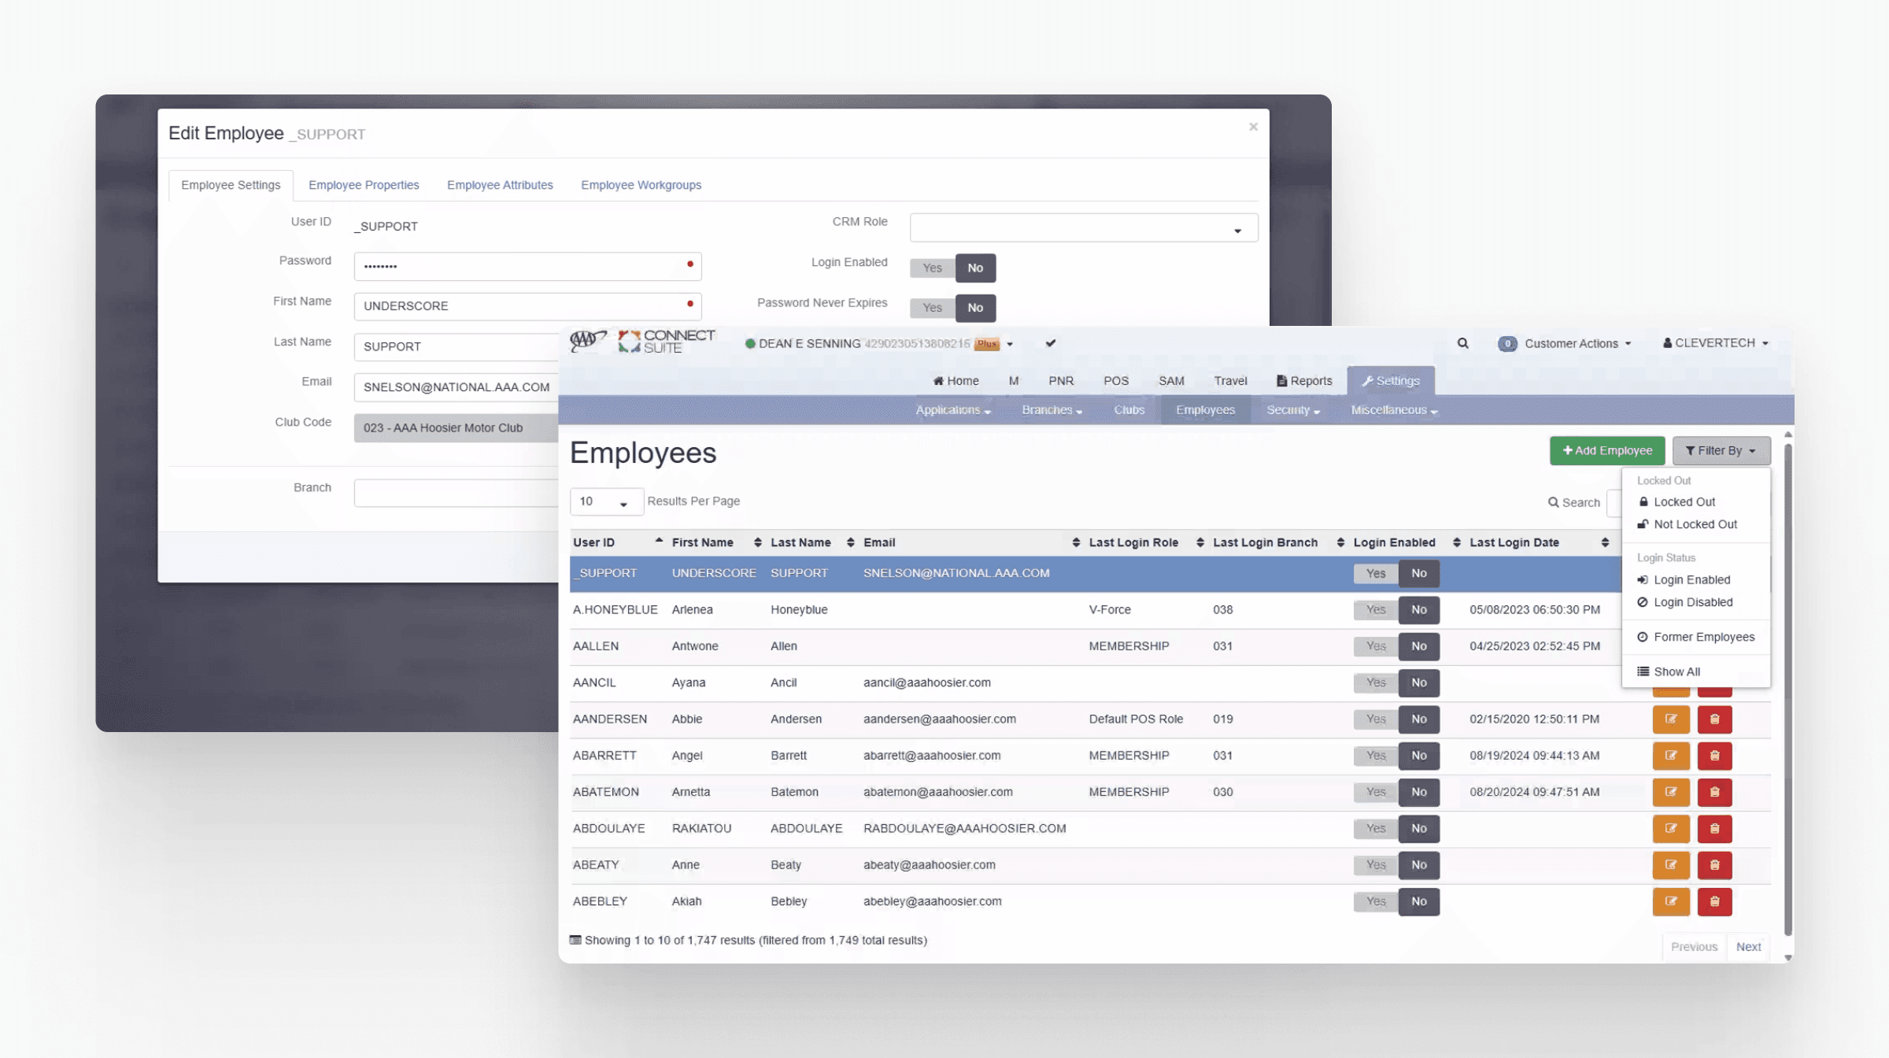Viewport: 1889px width, 1058px height.
Task: Click the search magnifier icon in header
Action: (x=1462, y=343)
